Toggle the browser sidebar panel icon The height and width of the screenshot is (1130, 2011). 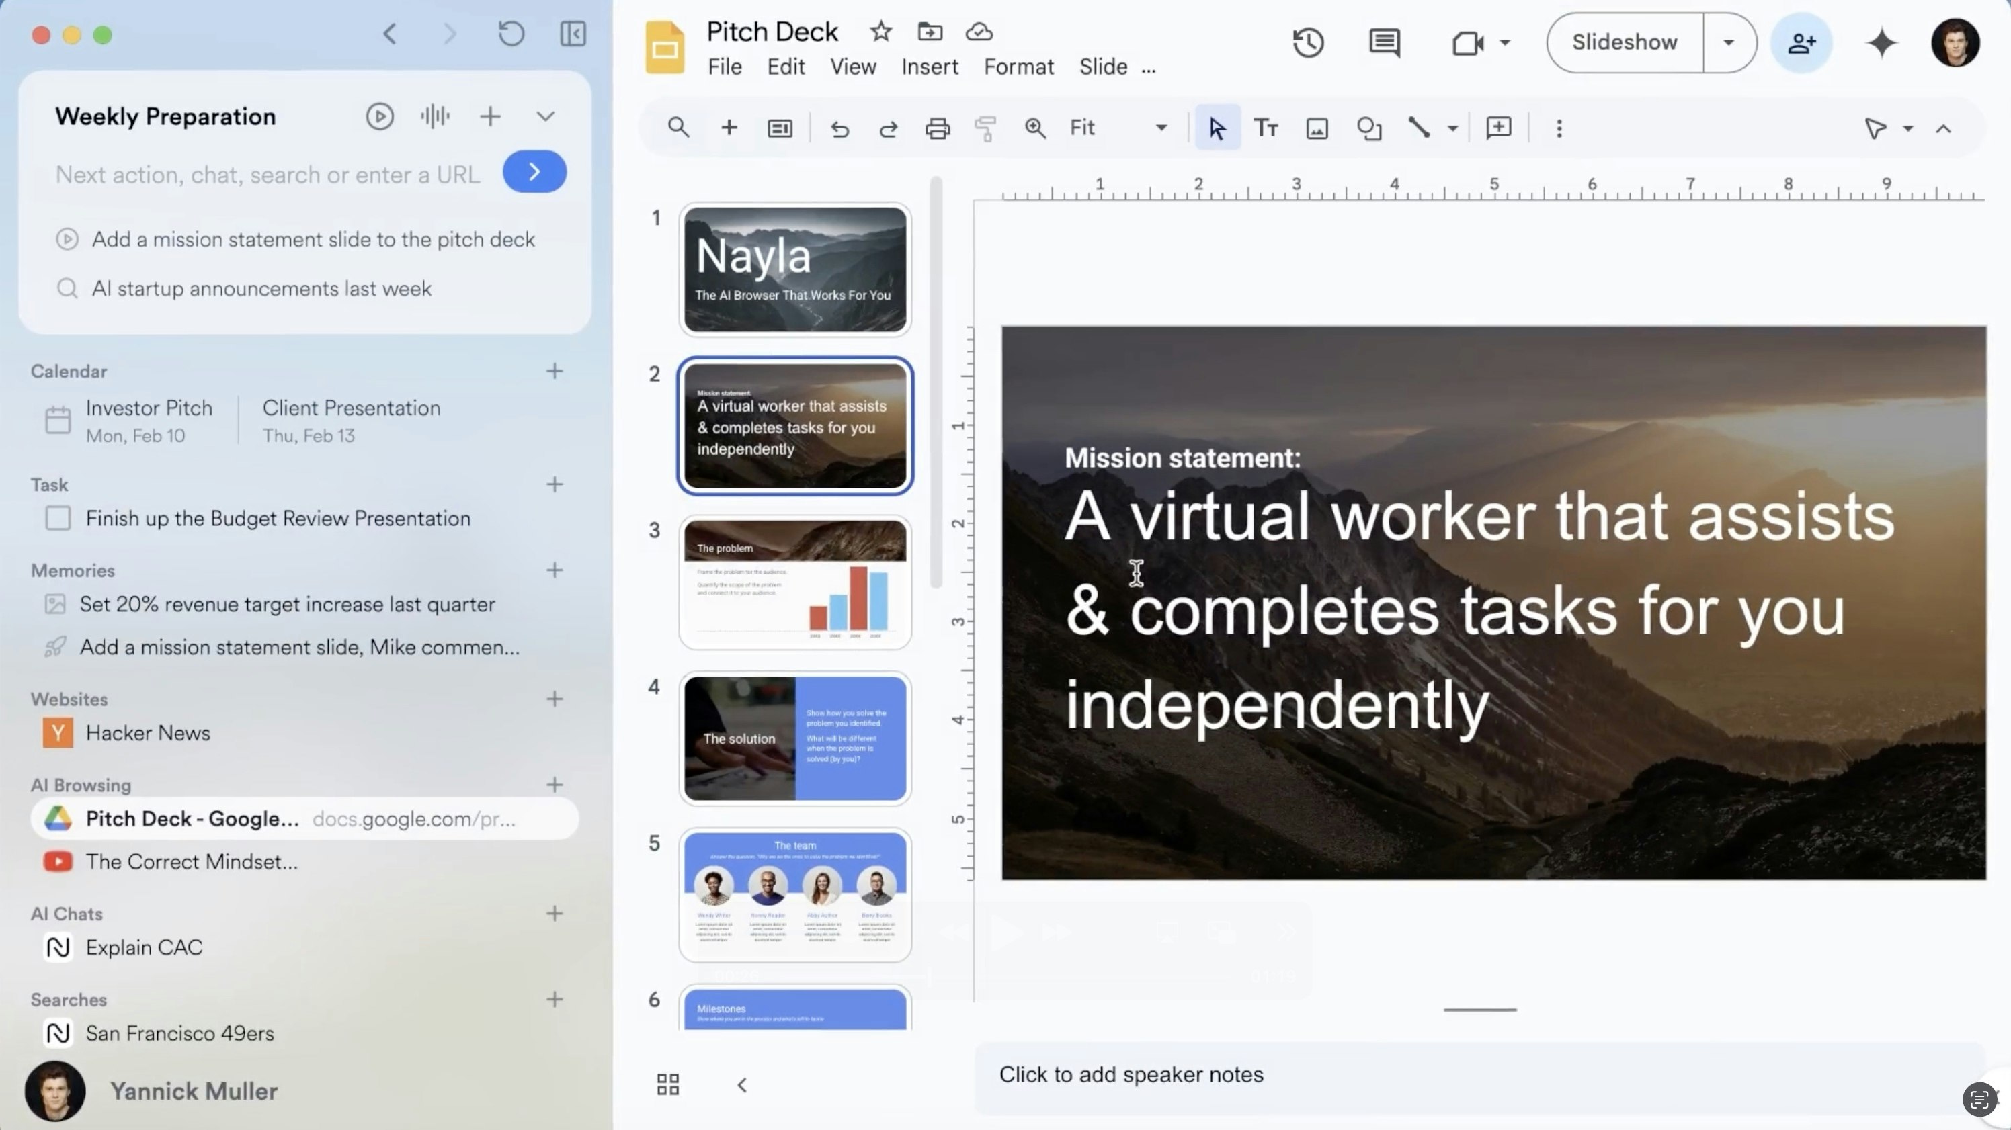[x=573, y=34]
